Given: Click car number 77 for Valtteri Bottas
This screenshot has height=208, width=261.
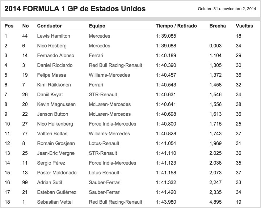Looking at the screenshot, I should click(25, 134).
